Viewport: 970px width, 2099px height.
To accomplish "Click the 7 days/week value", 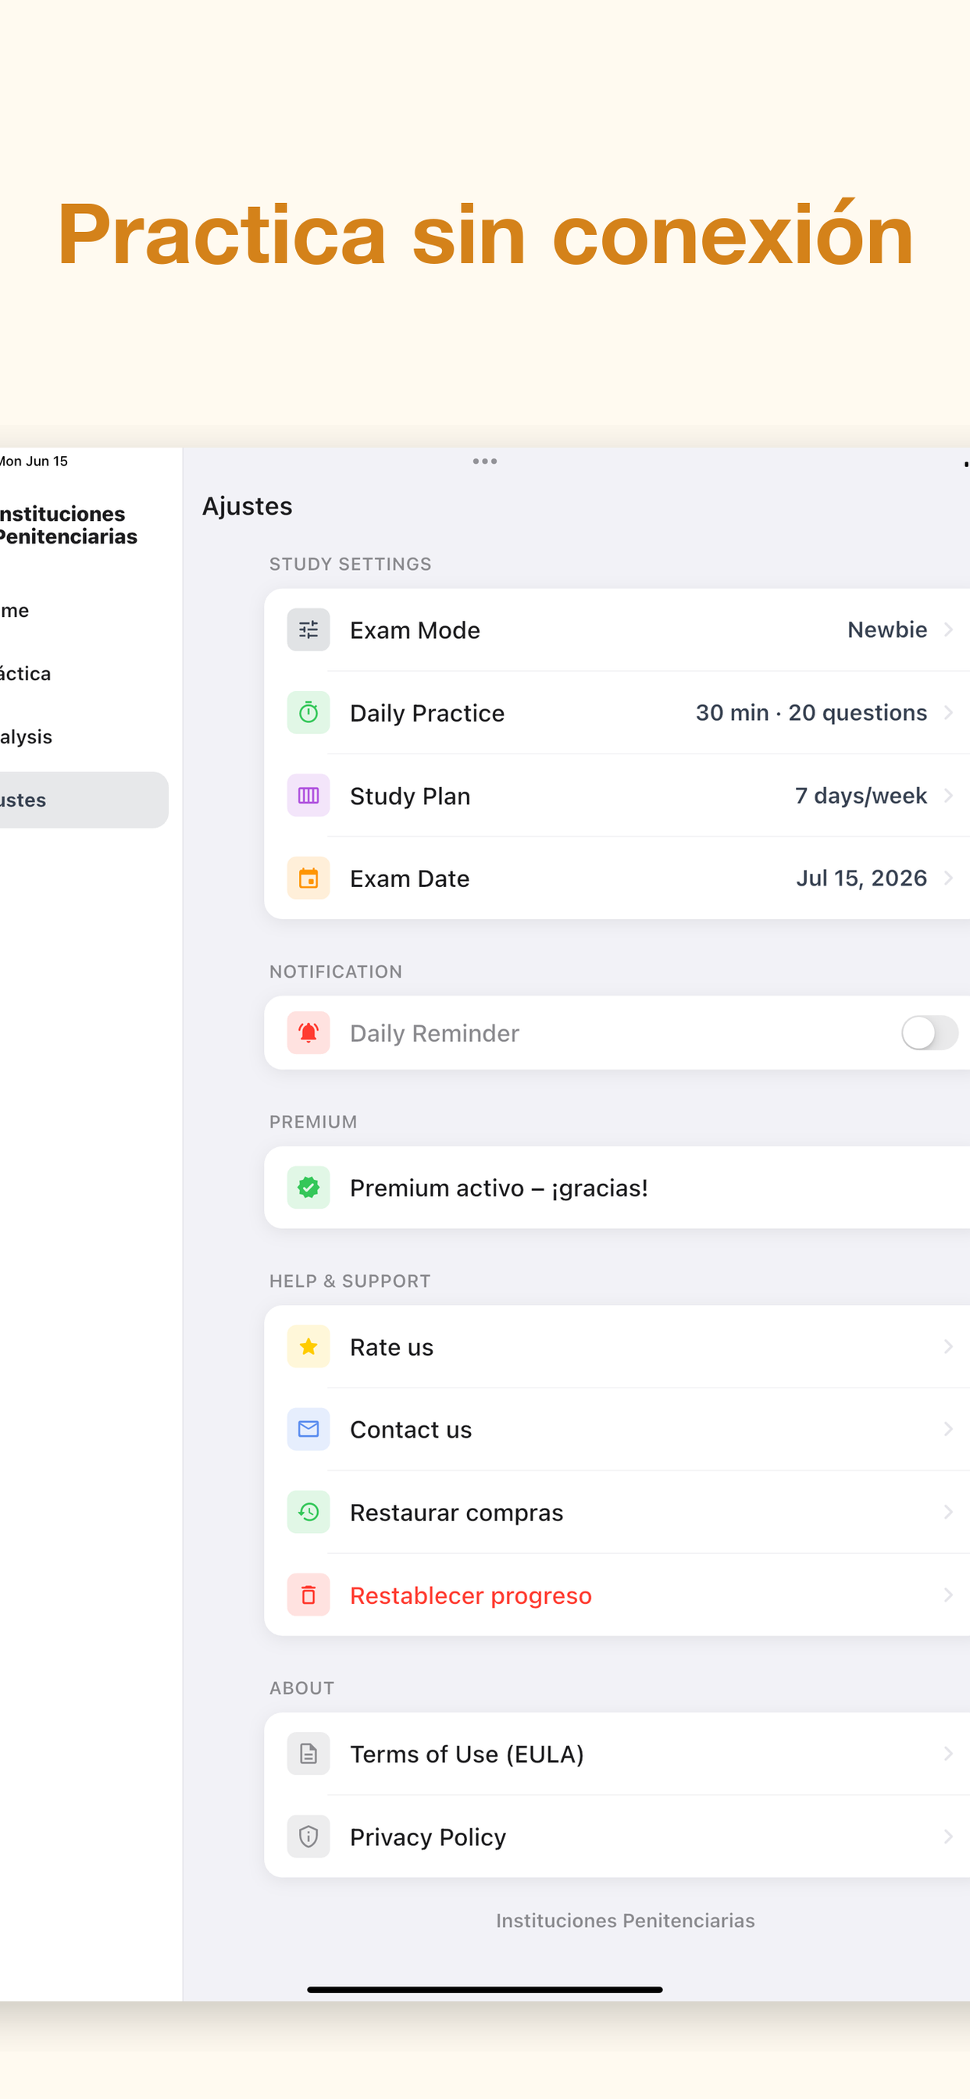I will 861,795.
